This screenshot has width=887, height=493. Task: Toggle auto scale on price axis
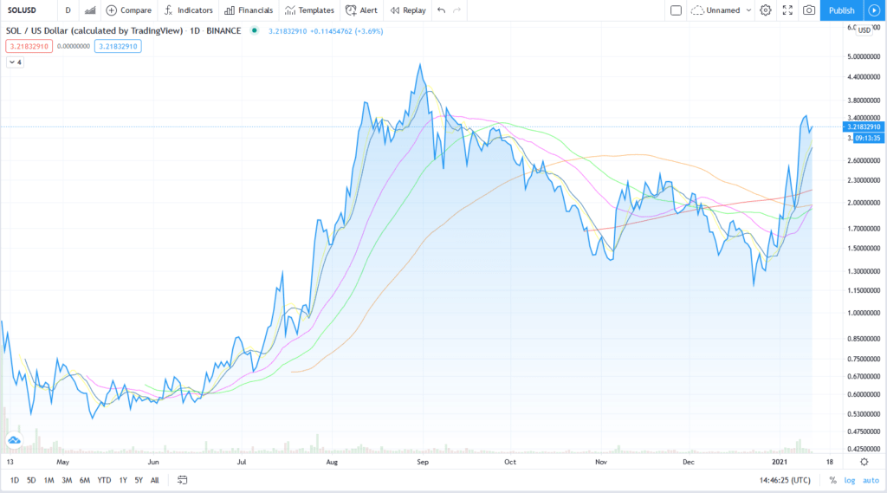pos(871,479)
